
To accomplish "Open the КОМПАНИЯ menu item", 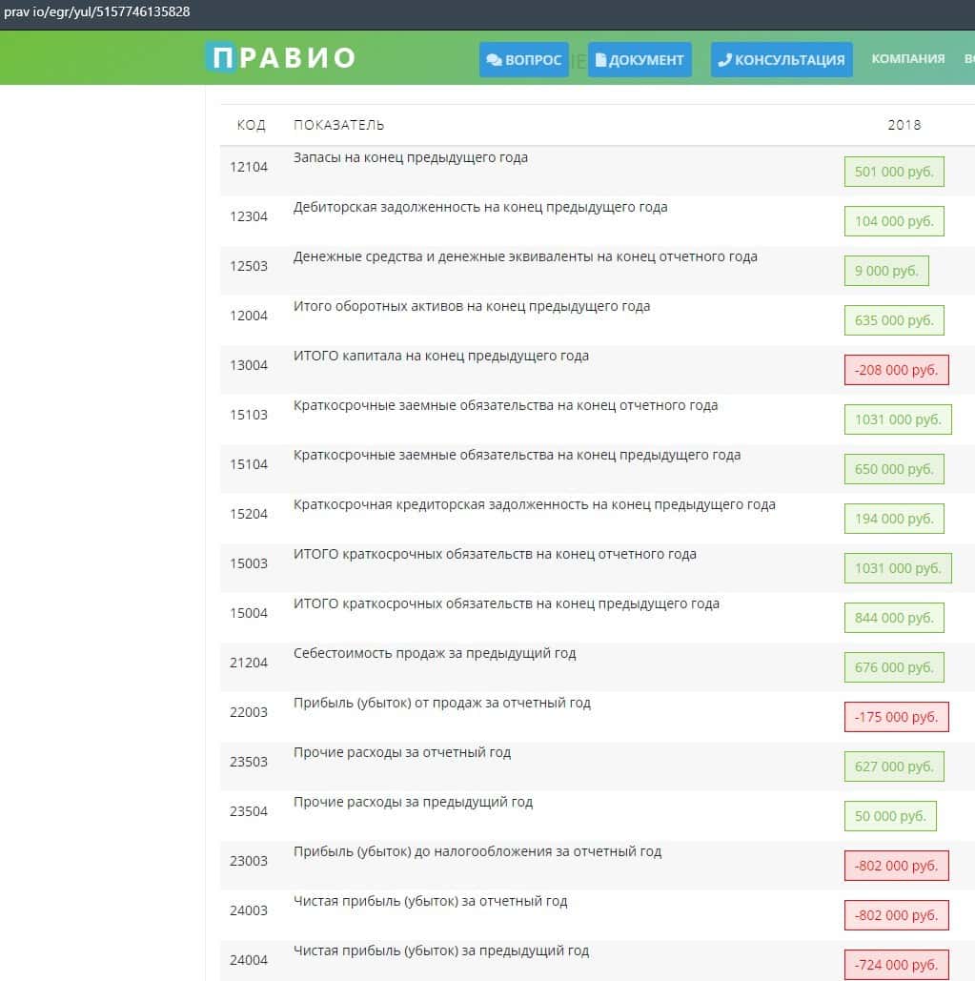I will click(908, 58).
